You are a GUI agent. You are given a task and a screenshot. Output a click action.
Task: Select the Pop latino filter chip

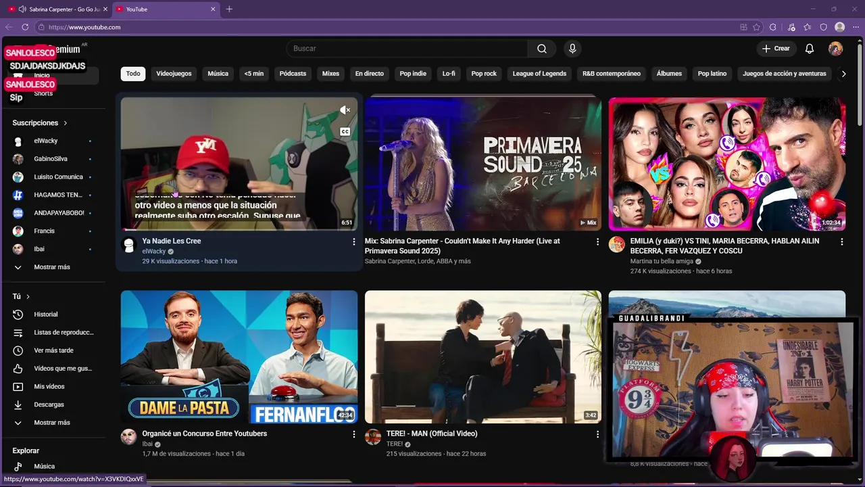coord(712,74)
